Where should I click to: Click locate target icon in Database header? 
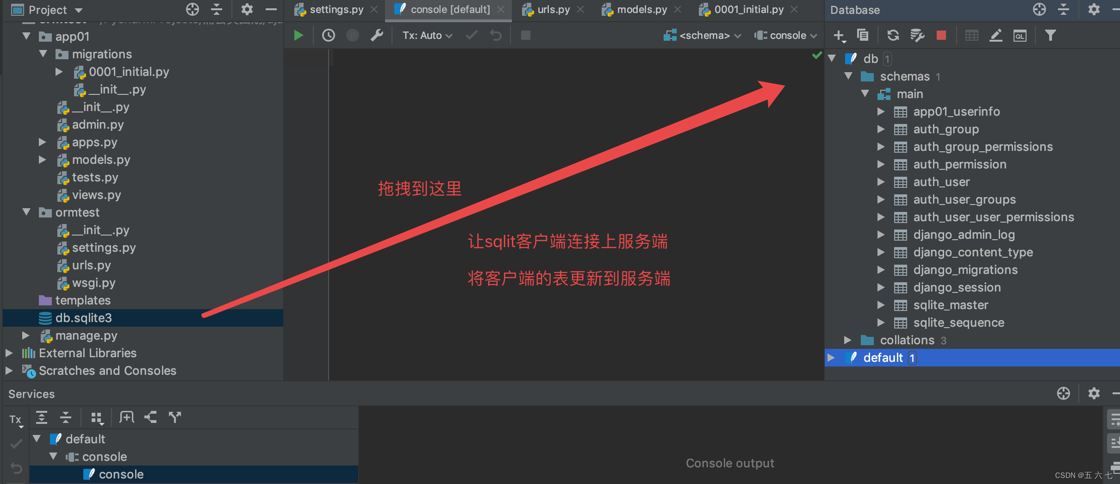coord(1039,9)
